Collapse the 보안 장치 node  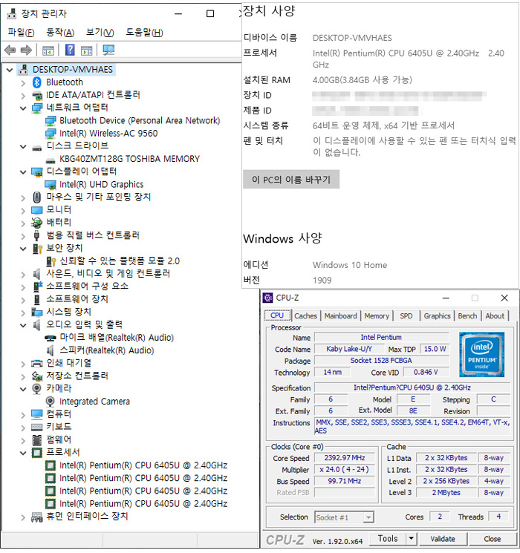point(23,249)
